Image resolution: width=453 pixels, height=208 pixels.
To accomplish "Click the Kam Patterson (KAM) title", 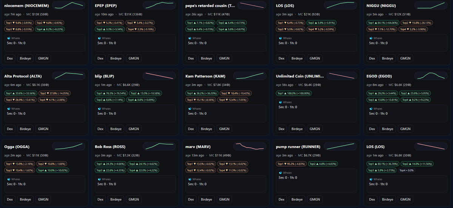I will [205, 76].
